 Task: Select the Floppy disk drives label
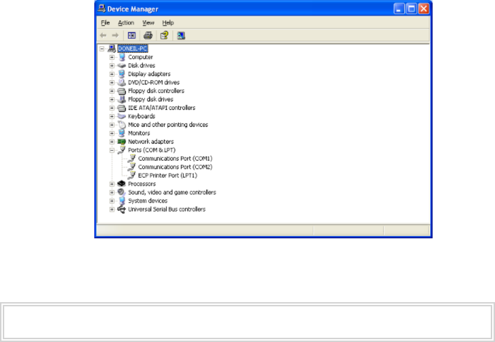tap(151, 99)
